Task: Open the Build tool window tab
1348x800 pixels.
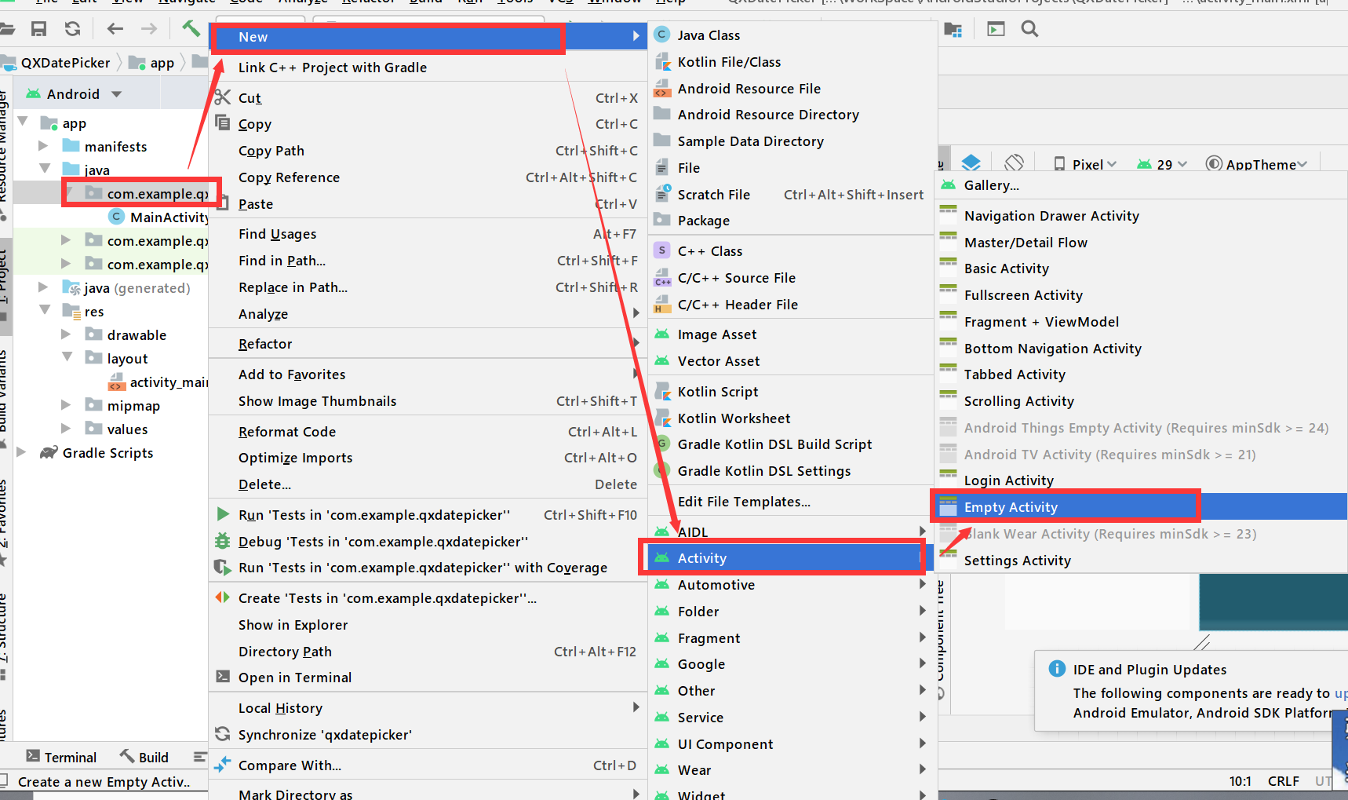Action: tap(144, 757)
